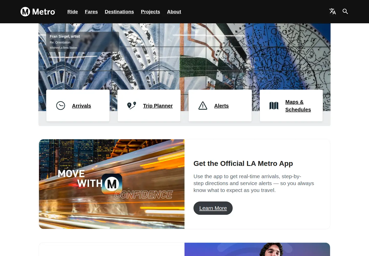This screenshot has height=256, width=369.
Task: Click the 'Get the Official LA Metro App' heading
Action: click(x=243, y=163)
